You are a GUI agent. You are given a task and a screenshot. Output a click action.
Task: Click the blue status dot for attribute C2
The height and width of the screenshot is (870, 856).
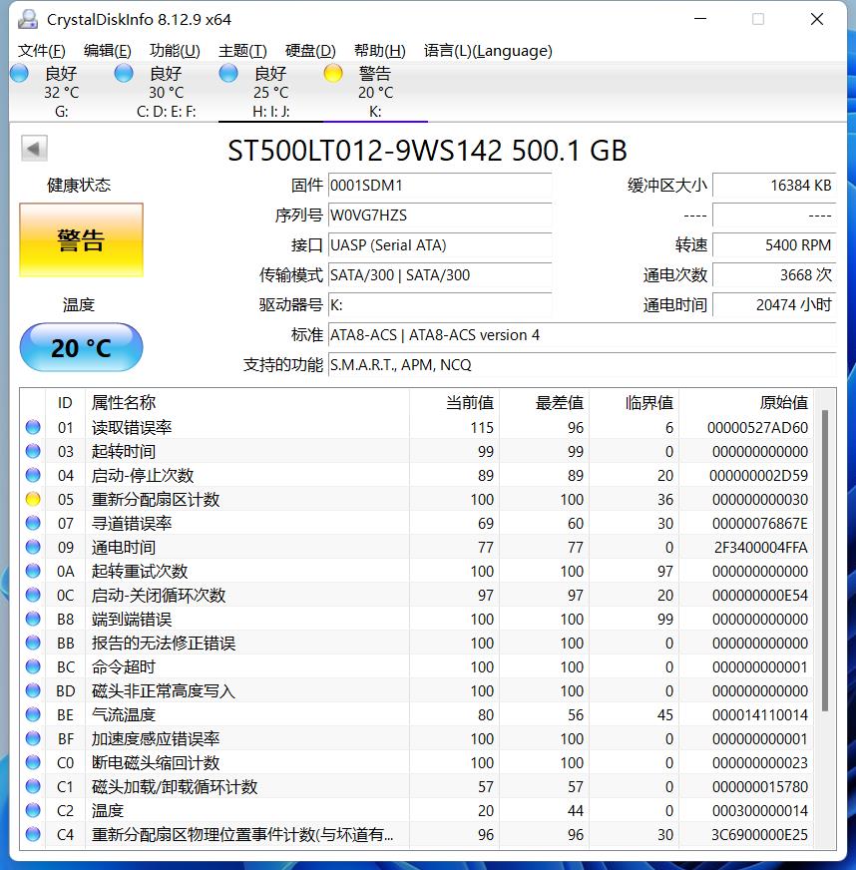(x=33, y=810)
